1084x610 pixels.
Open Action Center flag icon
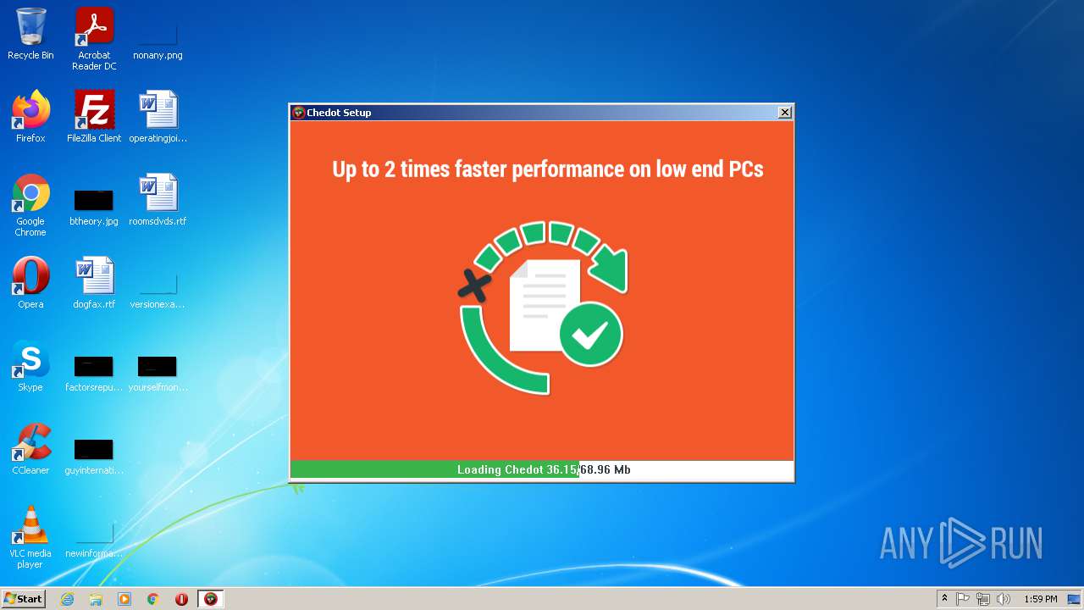click(x=963, y=599)
